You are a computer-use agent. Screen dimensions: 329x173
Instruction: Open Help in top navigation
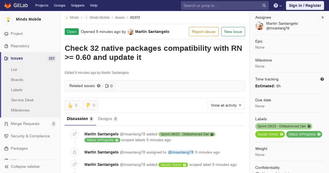(94, 5)
